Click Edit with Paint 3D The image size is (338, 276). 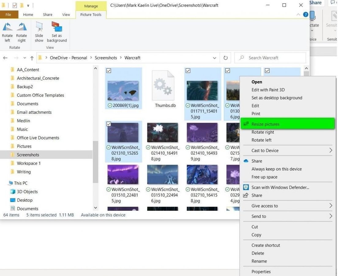(268, 90)
